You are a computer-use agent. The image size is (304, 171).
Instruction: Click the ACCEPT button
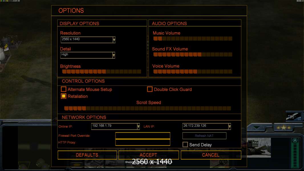pyautogui.click(x=149, y=155)
